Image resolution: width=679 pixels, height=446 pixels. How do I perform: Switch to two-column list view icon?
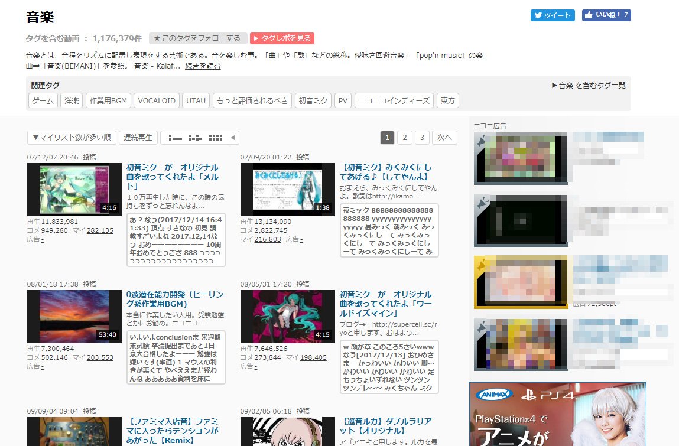[x=196, y=138]
